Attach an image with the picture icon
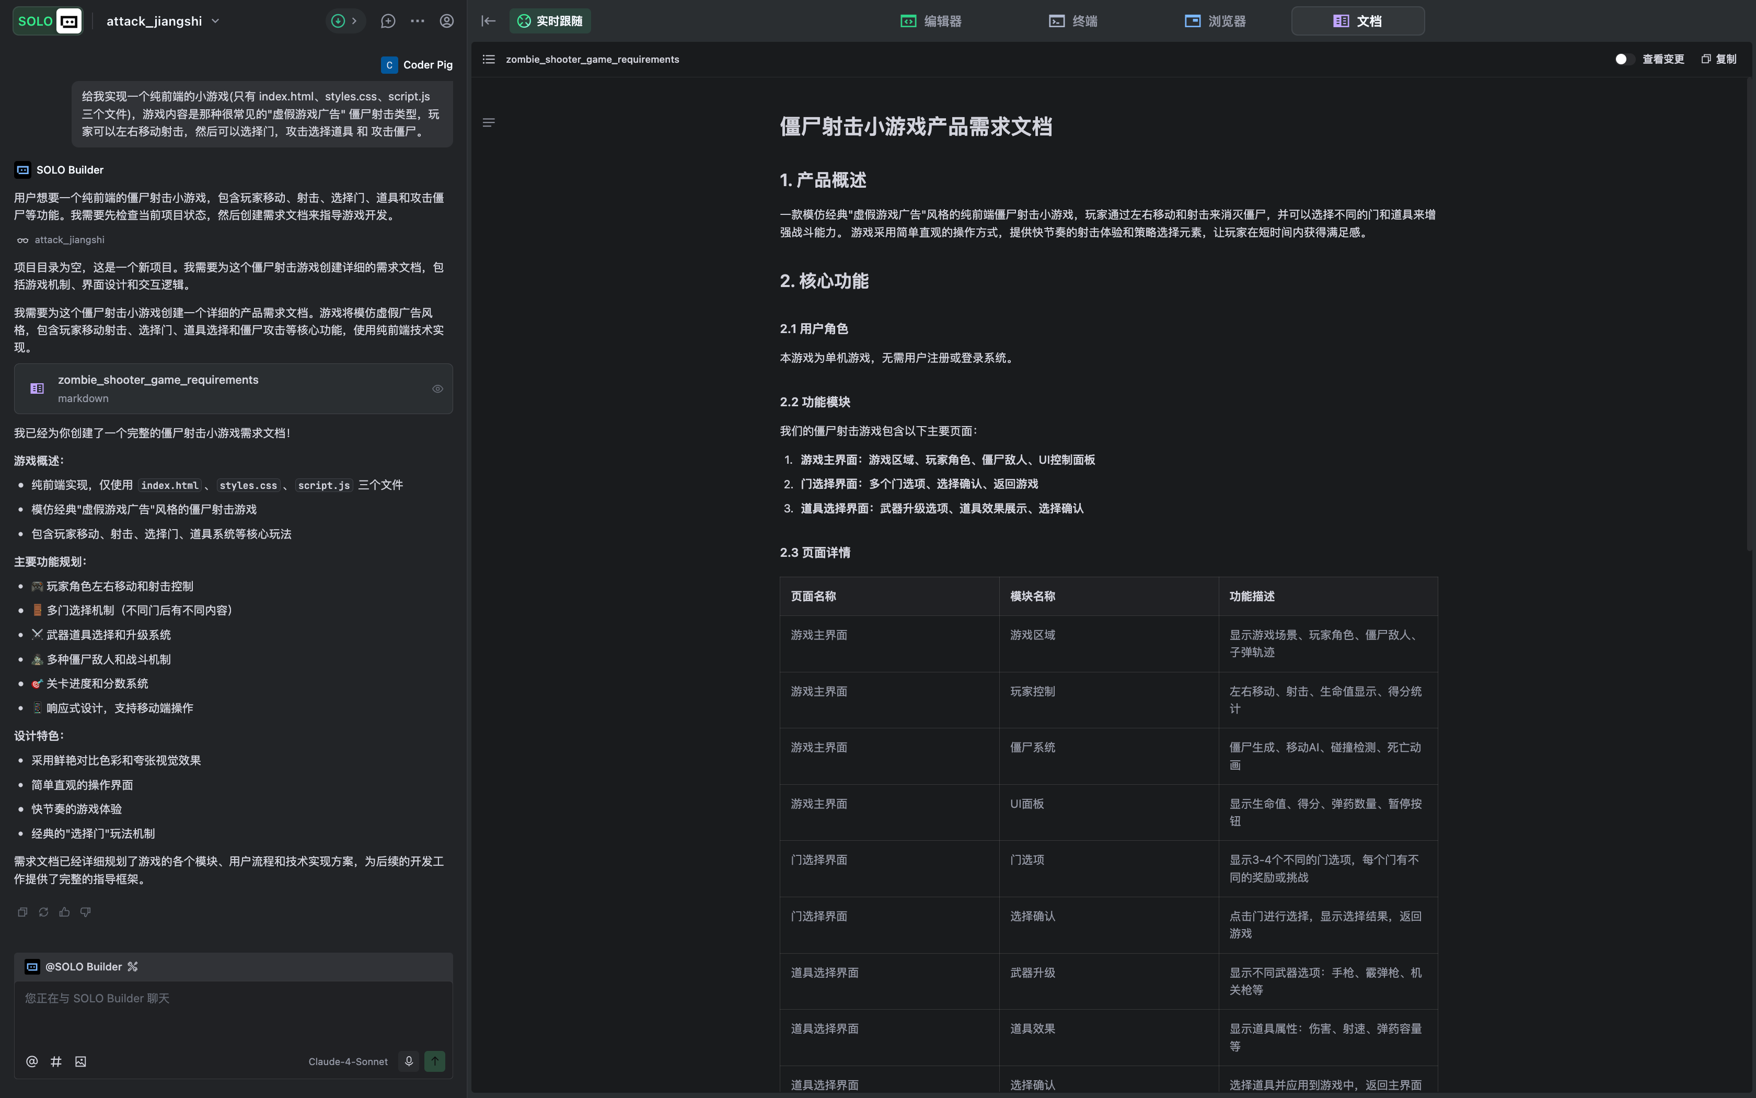Screen dimensions: 1756x1098 tap(80, 1062)
